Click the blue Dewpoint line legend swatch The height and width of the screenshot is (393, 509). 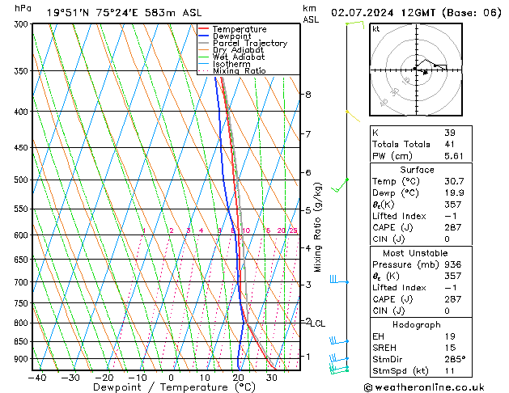pyautogui.click(x=203, y=36)
